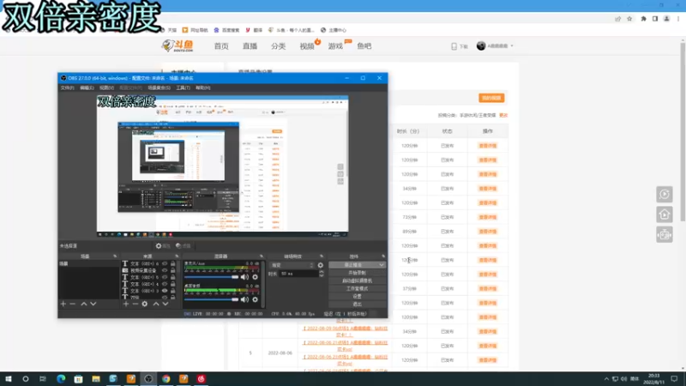The image size is (686, 386).
Task: Toggle visibility of text (GDI+) 5 source
Action: pos(165,277)
